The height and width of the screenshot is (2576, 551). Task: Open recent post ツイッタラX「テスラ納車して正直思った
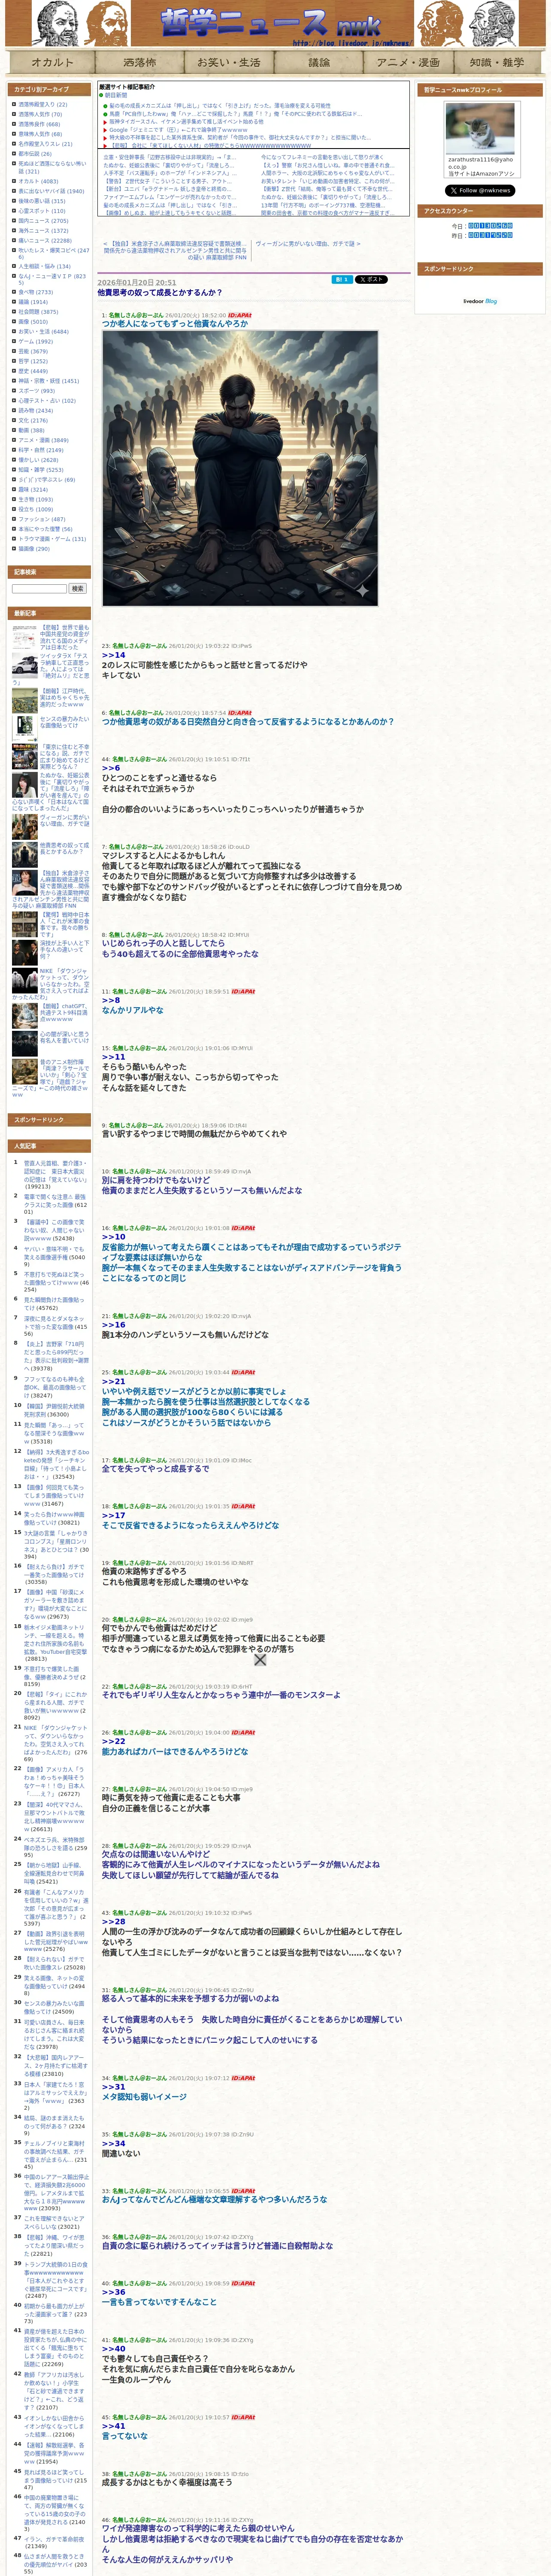[50, 669]
